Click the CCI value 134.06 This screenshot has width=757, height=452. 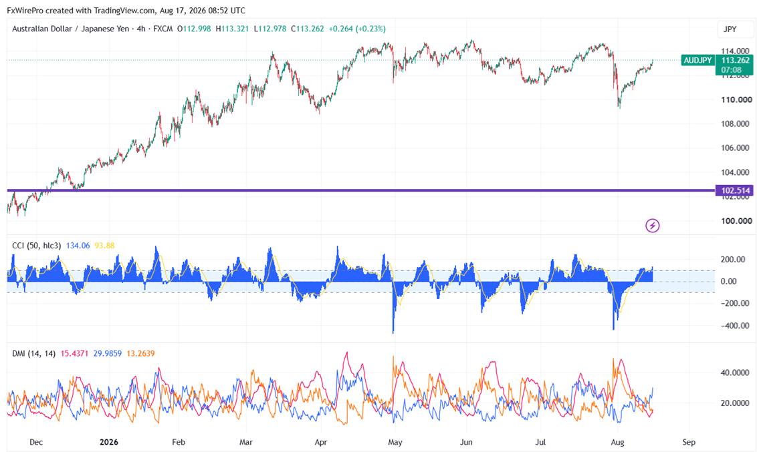coord(78,246)
